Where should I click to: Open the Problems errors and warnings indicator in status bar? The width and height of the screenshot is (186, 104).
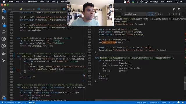33,103
